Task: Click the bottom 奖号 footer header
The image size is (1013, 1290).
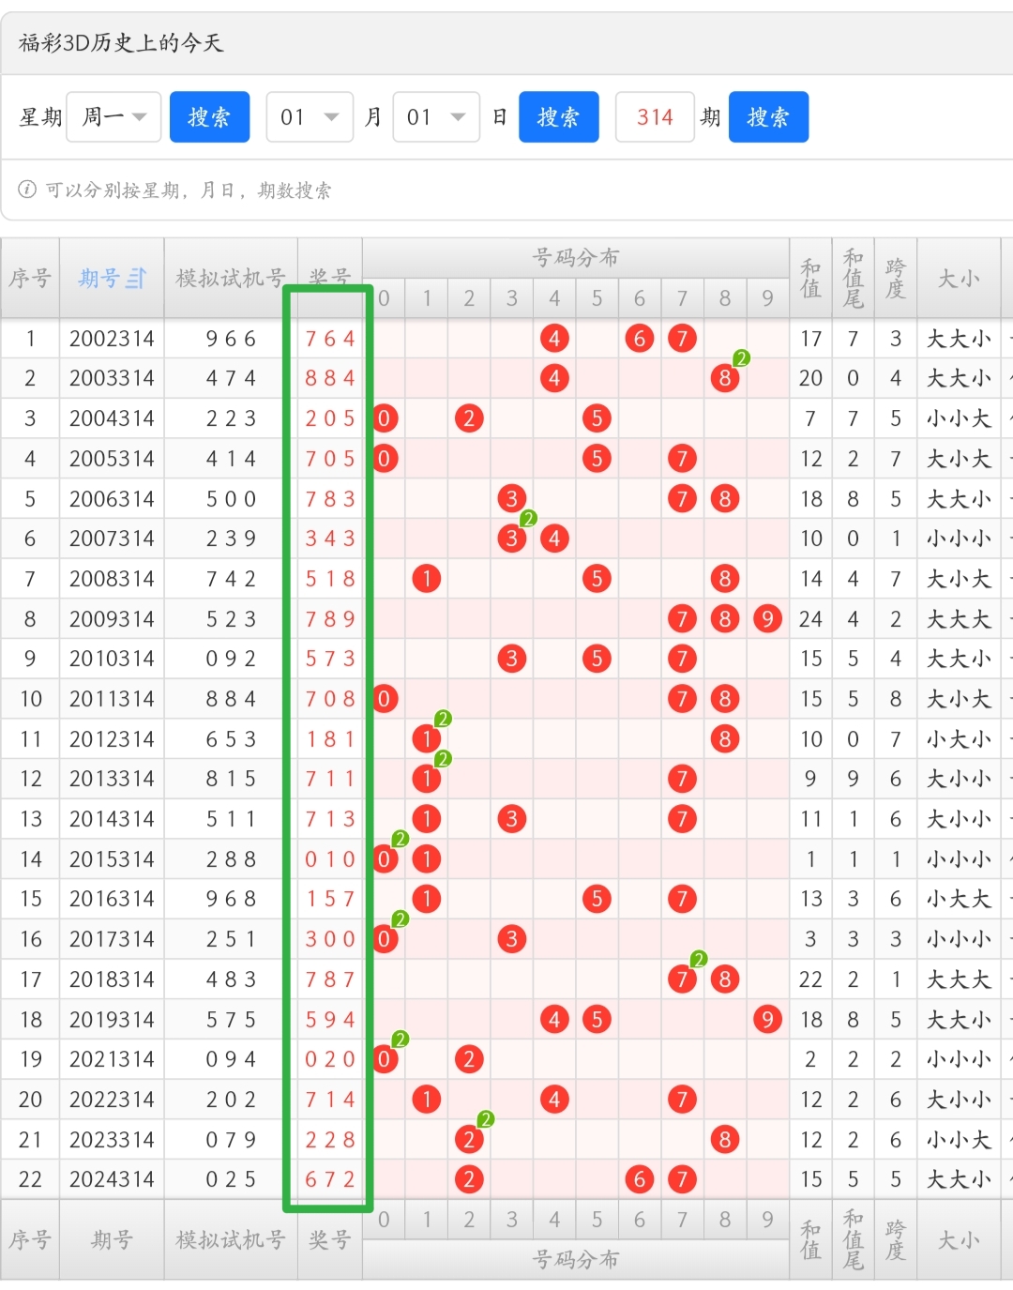Action: (330, 1240)
